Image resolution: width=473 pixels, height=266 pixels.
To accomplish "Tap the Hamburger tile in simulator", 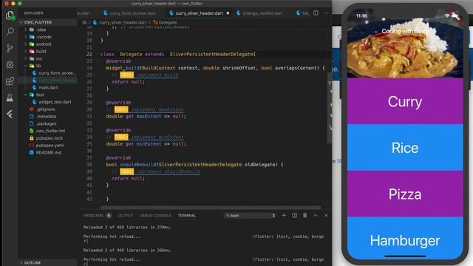I will pos(405,238).
